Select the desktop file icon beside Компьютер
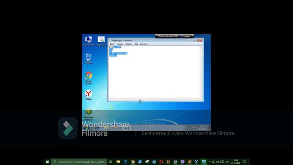Screen dimensions: 293x165 pos(101,41)
